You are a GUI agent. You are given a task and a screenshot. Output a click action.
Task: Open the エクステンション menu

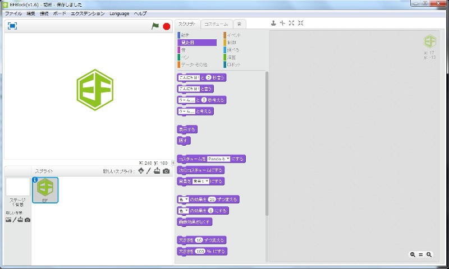click(x=88, y=13)
